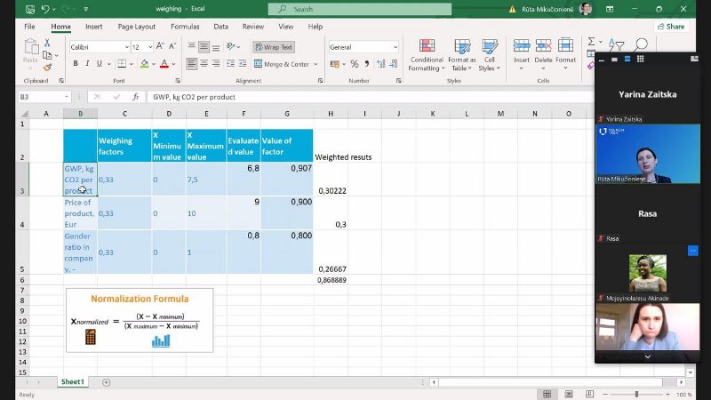This screenshot has height=400, width=711.
Task: Toggle Underline formatting
Action: pyautogui.click(x=99, y=63)
